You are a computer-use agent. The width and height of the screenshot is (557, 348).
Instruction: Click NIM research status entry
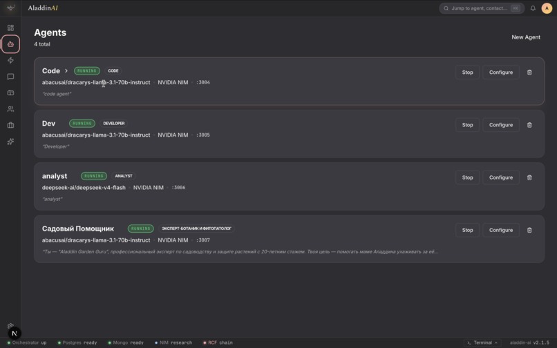point(173,342)
